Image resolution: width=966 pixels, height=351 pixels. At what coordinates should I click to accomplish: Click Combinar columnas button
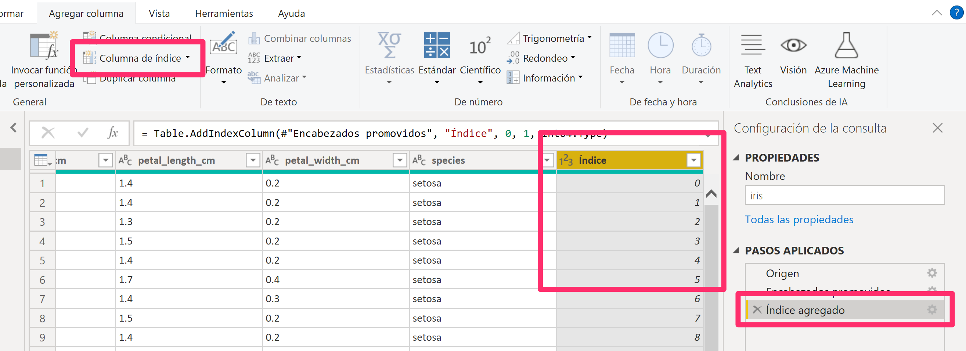(299, 38)
